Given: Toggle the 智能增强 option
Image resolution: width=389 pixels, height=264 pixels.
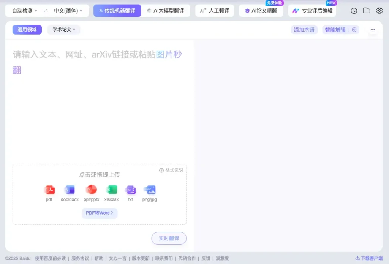Looking at the screenshot, I should click(335, 30).
